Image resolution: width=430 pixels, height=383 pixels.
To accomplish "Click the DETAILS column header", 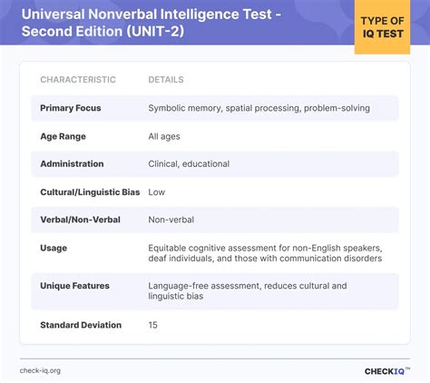I will pyautogui.click(x=166, y=80).
